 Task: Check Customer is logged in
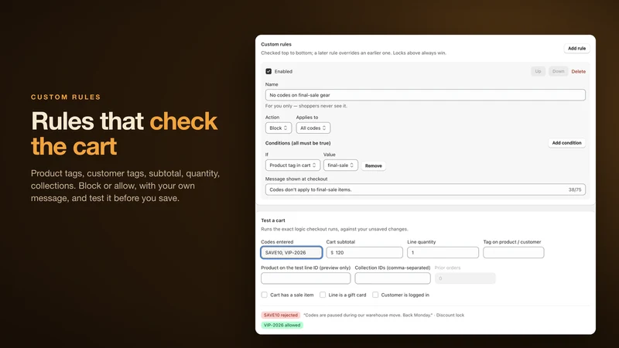click(x=375, y=295)
